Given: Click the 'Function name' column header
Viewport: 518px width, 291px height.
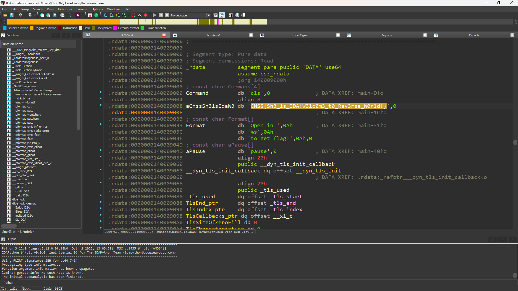Looking at the screenshot, I should coord(38,44).
